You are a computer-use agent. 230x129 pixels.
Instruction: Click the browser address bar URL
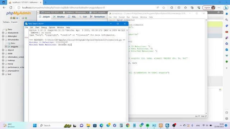[63, 8]
